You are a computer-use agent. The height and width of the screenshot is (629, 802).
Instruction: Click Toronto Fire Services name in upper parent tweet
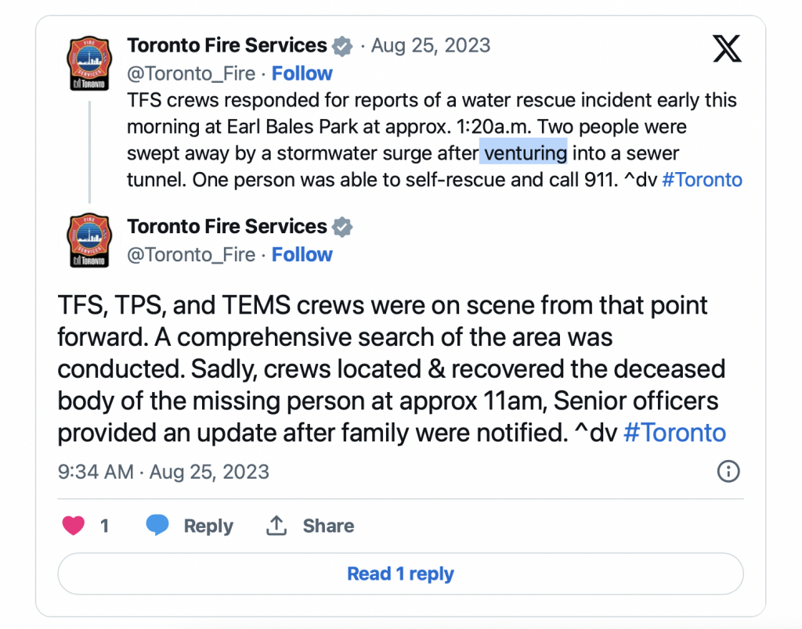[227, 45]
